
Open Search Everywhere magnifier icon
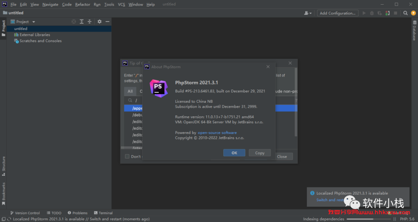405,13
